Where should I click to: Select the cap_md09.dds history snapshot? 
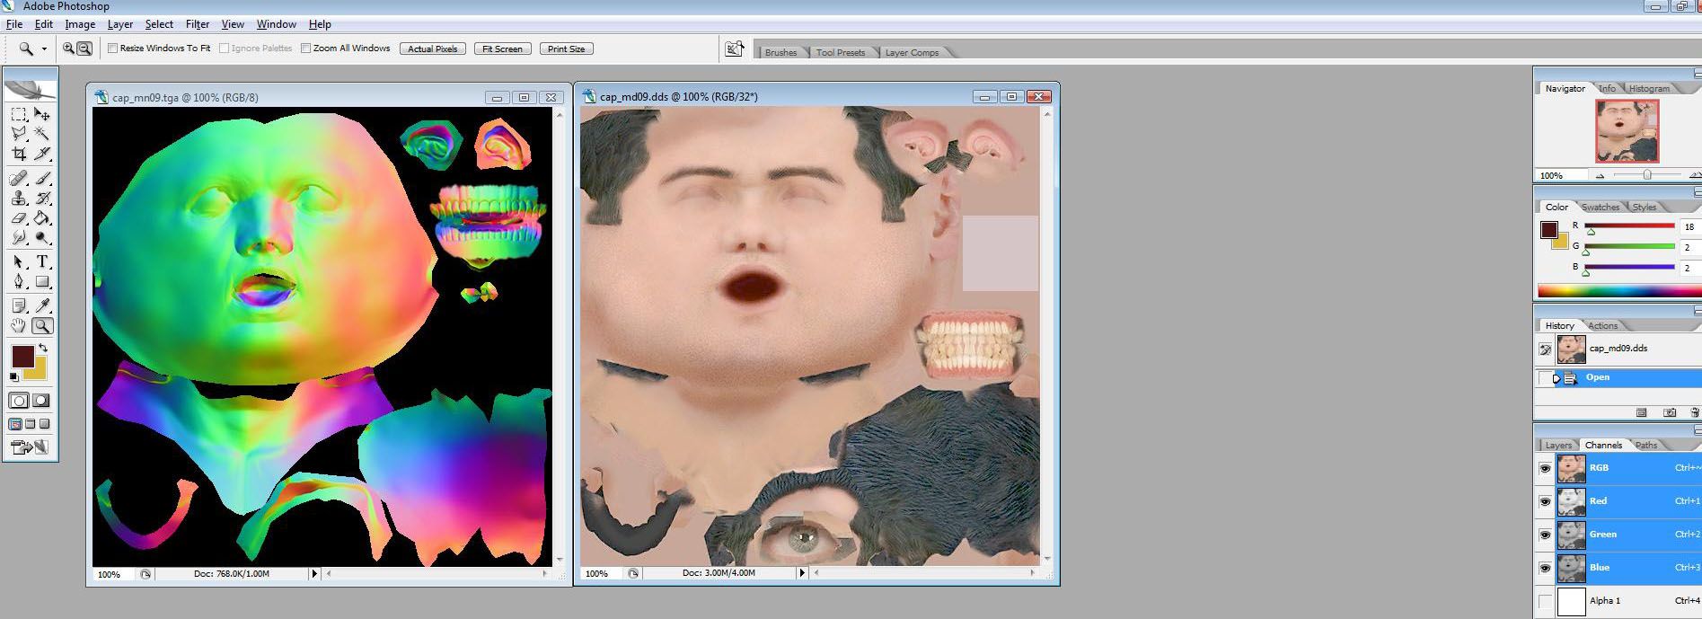[1617, 349]
